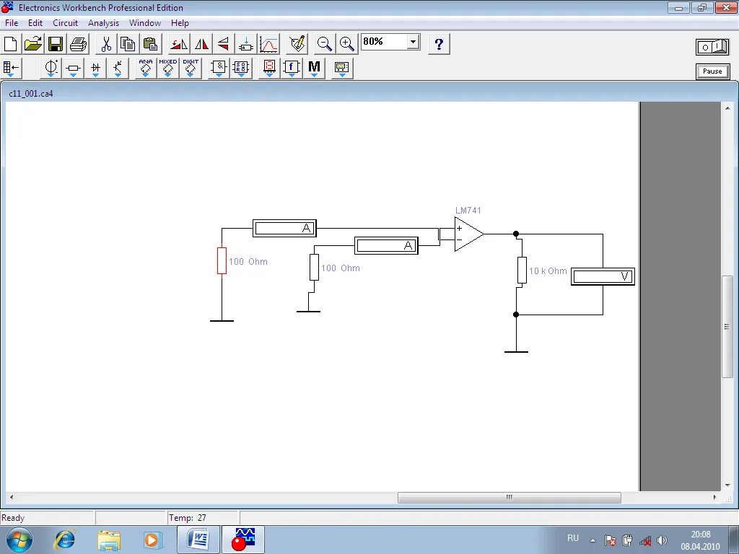Screen dimensions: 739x554
Task: Click the scroll-left arrow at bottom
Action: 12,498
